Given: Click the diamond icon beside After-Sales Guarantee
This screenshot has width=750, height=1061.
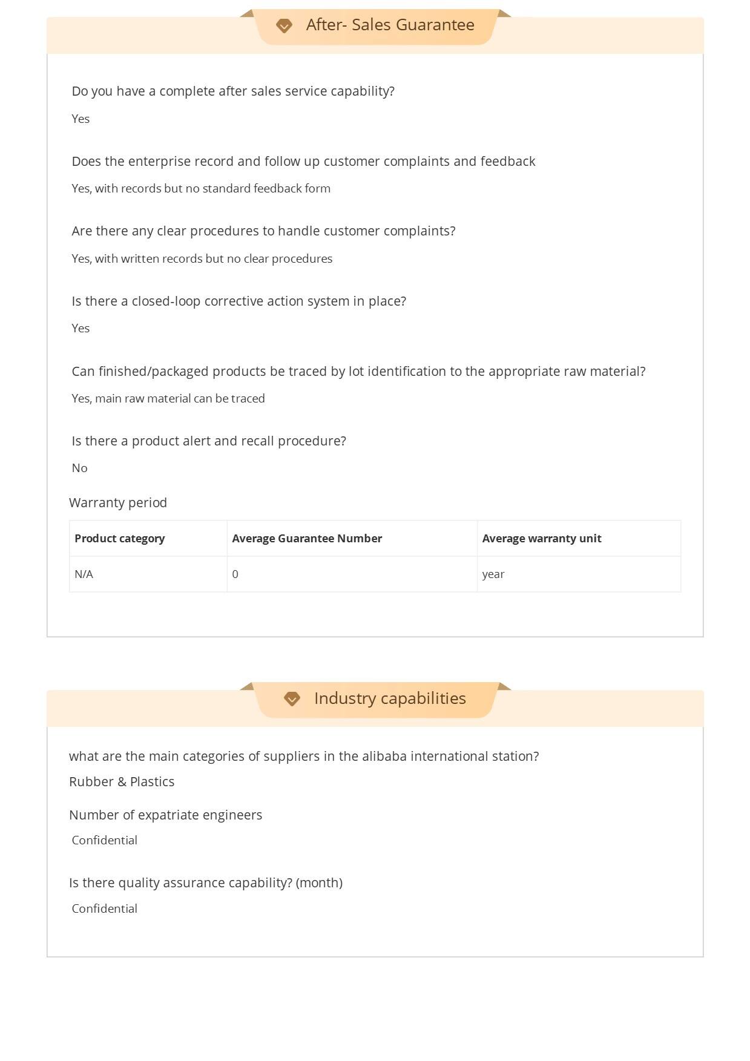Looking at the screenshot, I should click(284, 25).
